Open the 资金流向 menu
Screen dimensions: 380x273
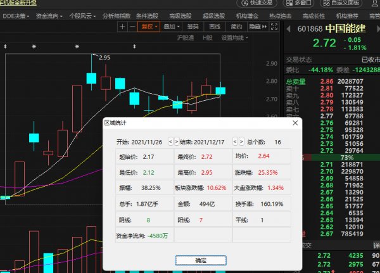point(49,16)
